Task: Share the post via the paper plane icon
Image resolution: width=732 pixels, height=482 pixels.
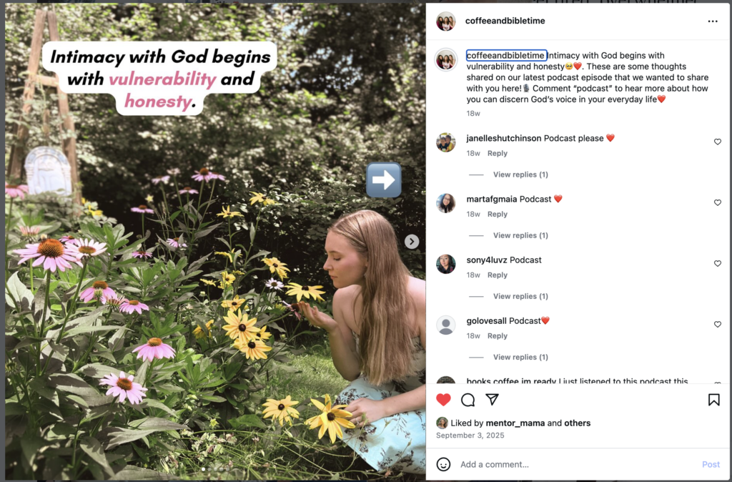Action: tap(492, 400)
